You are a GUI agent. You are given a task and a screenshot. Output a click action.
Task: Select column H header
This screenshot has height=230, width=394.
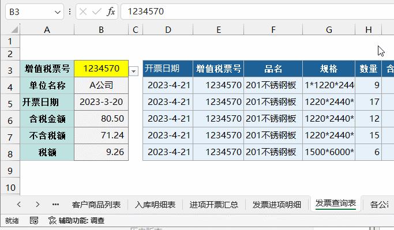coord(369,30)
